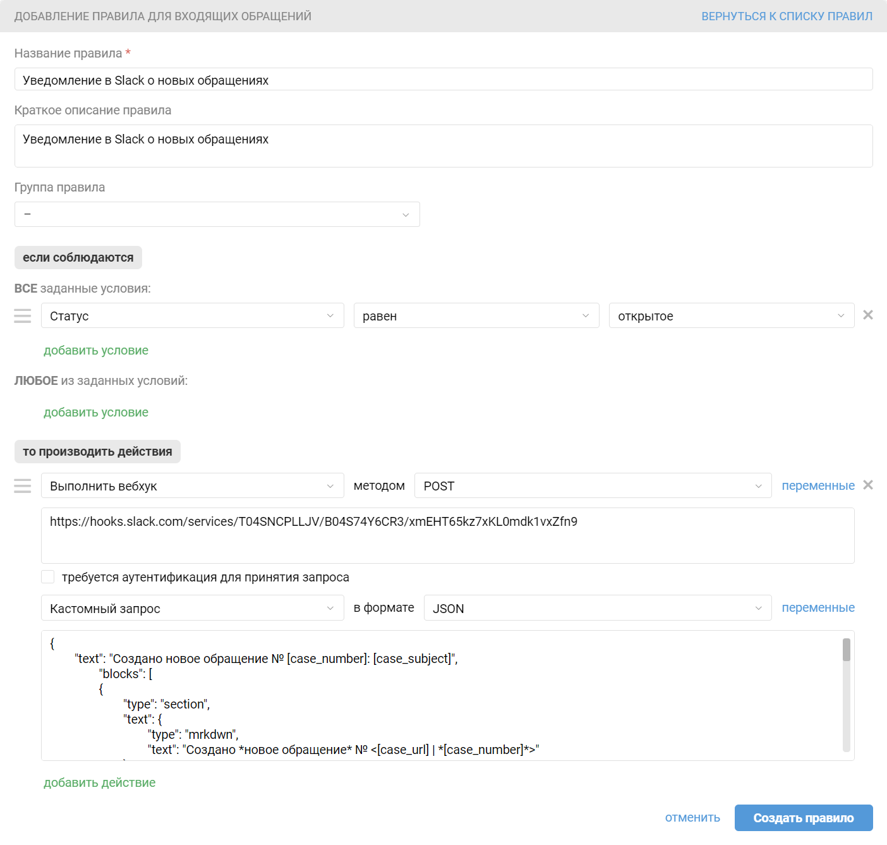Remove the webhook action with X icon
887x845 pixels.
tap(868, 485)
